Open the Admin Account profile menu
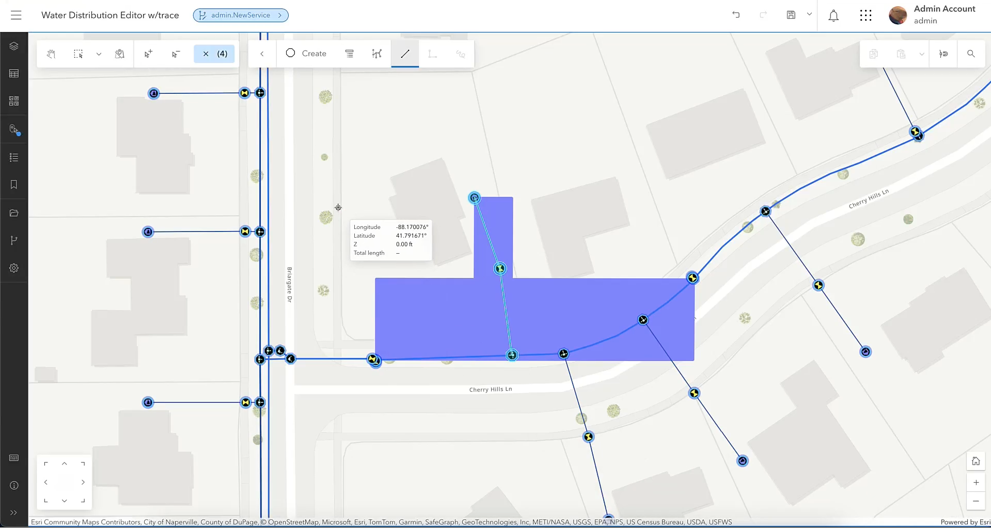Image resolution: width=991 pixels, height=528 pixels. click(x=932, y=15)
